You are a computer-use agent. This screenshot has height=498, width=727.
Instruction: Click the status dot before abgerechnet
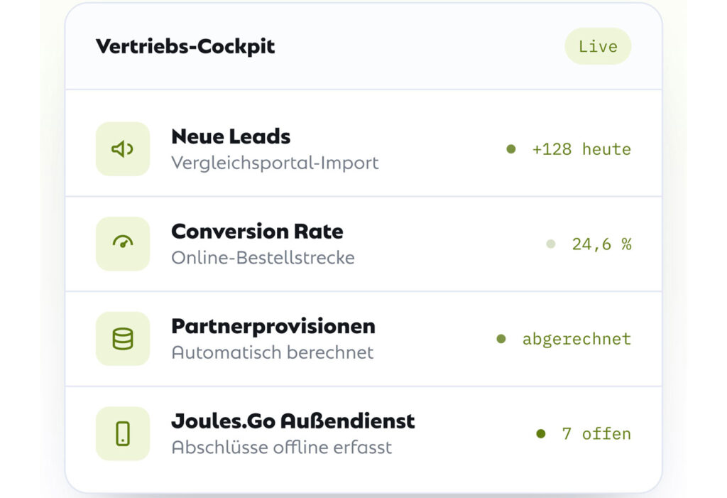[501, 339]
